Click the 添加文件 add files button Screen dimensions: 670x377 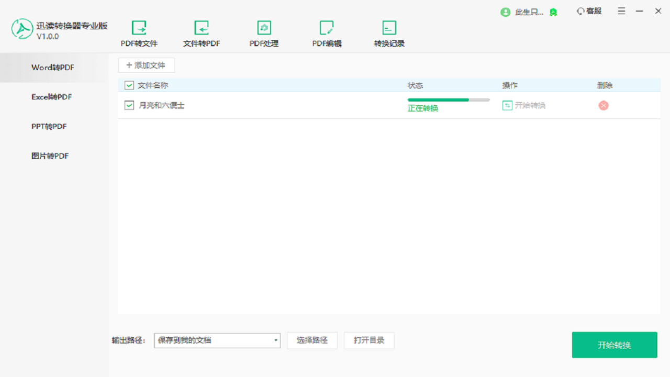coord(146,65)
